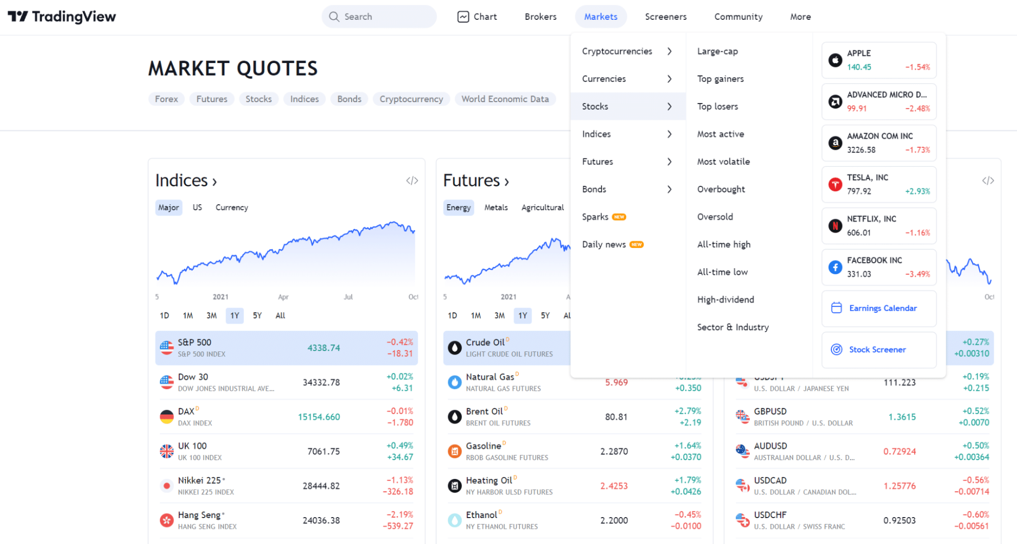
Task: Click the TradingView logo
Action: pos(62,17)
